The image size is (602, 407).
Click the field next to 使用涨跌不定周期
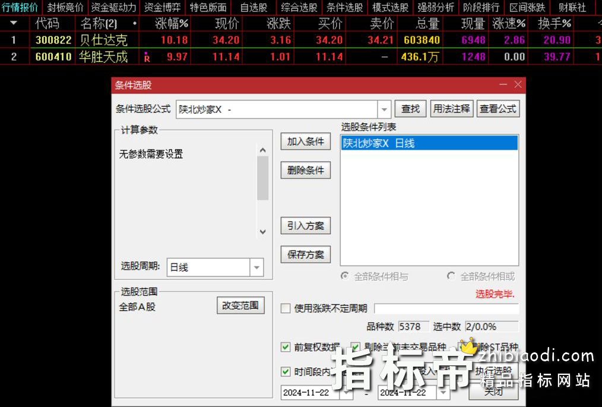pyautogui.click(x=446, y=308)
